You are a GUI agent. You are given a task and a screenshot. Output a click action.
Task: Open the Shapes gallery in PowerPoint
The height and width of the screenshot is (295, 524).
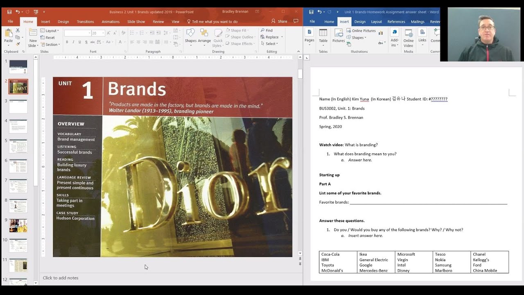(190, 37)
